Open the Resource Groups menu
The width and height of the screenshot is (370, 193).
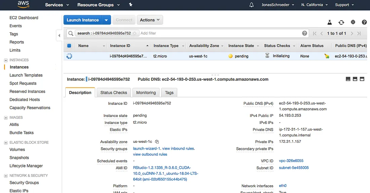tap(99, 5)
